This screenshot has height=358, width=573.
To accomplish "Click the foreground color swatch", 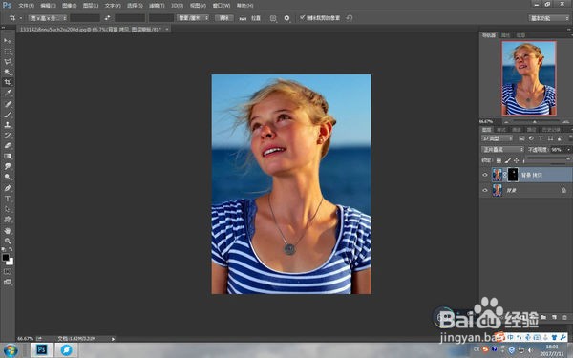I will pyautogui.click(x=6, y=257).
